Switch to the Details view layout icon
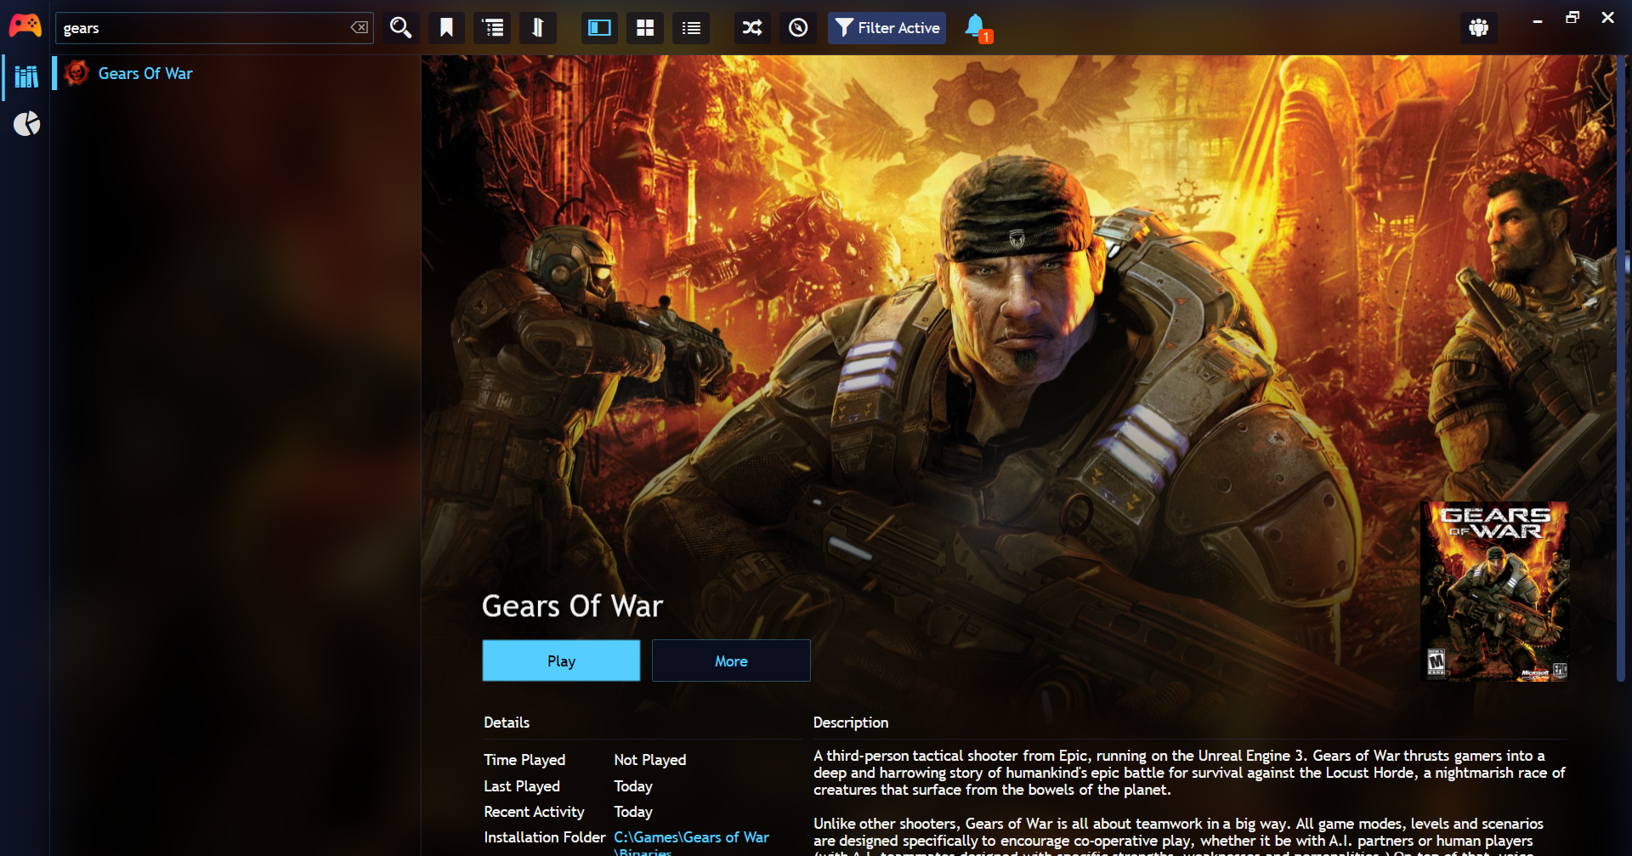 (x=599, y=28)
